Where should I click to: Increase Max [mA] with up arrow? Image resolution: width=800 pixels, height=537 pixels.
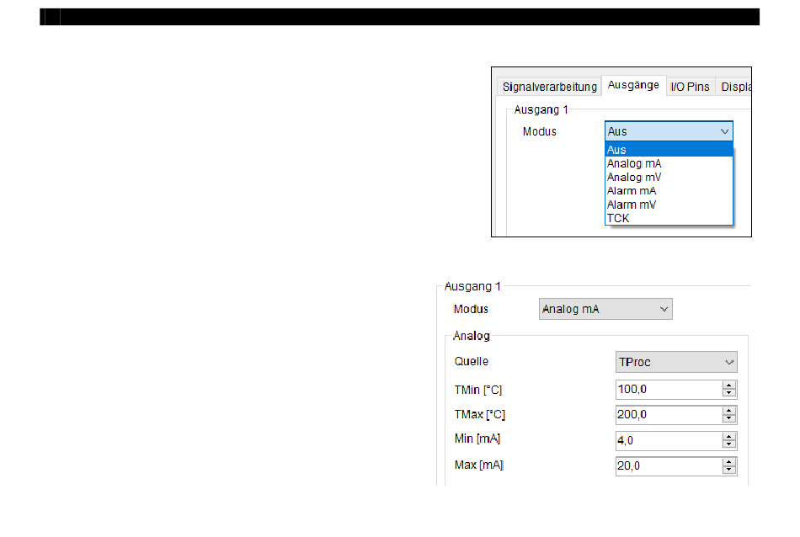pos(729,462)
